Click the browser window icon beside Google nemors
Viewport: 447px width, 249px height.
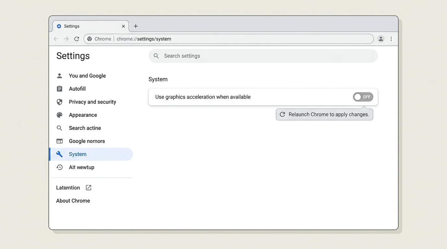pos(59,141)
